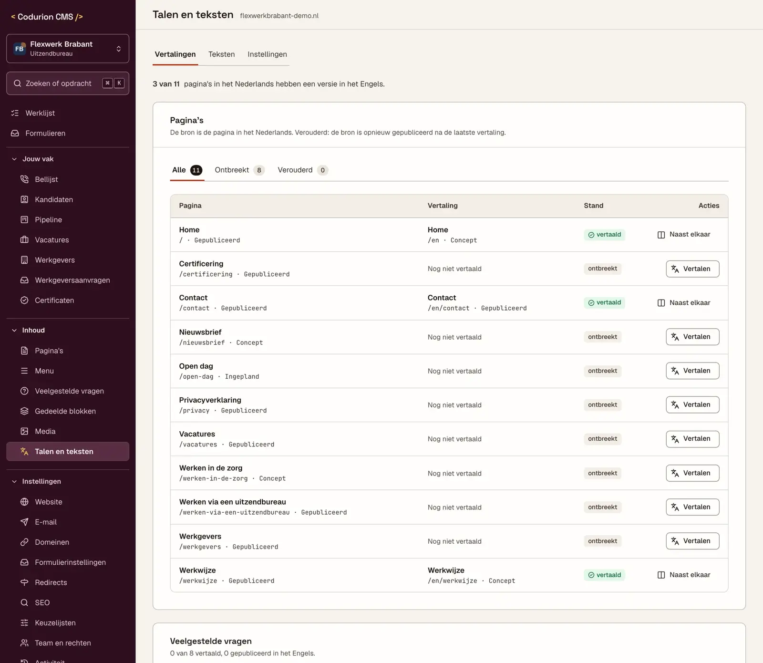Filter pages by Ontbreekt tab

239,170
